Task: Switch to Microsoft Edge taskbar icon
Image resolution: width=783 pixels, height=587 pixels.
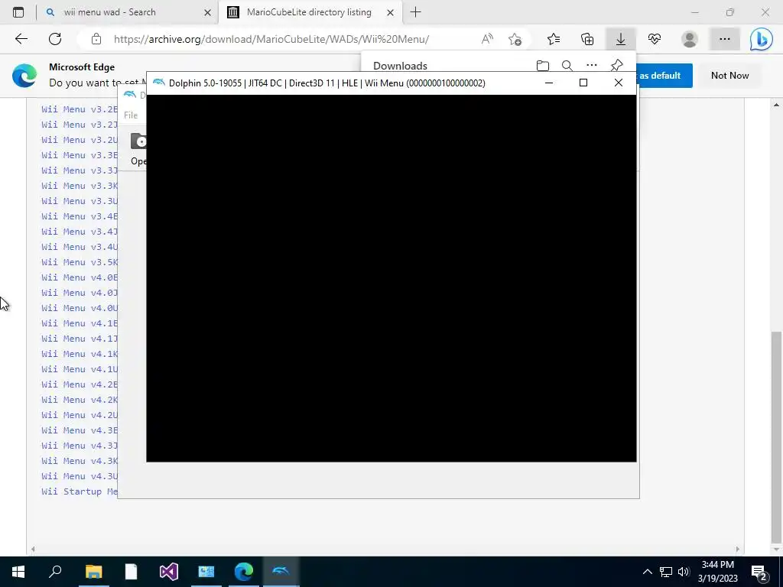Action: click(x=244, y=572)
